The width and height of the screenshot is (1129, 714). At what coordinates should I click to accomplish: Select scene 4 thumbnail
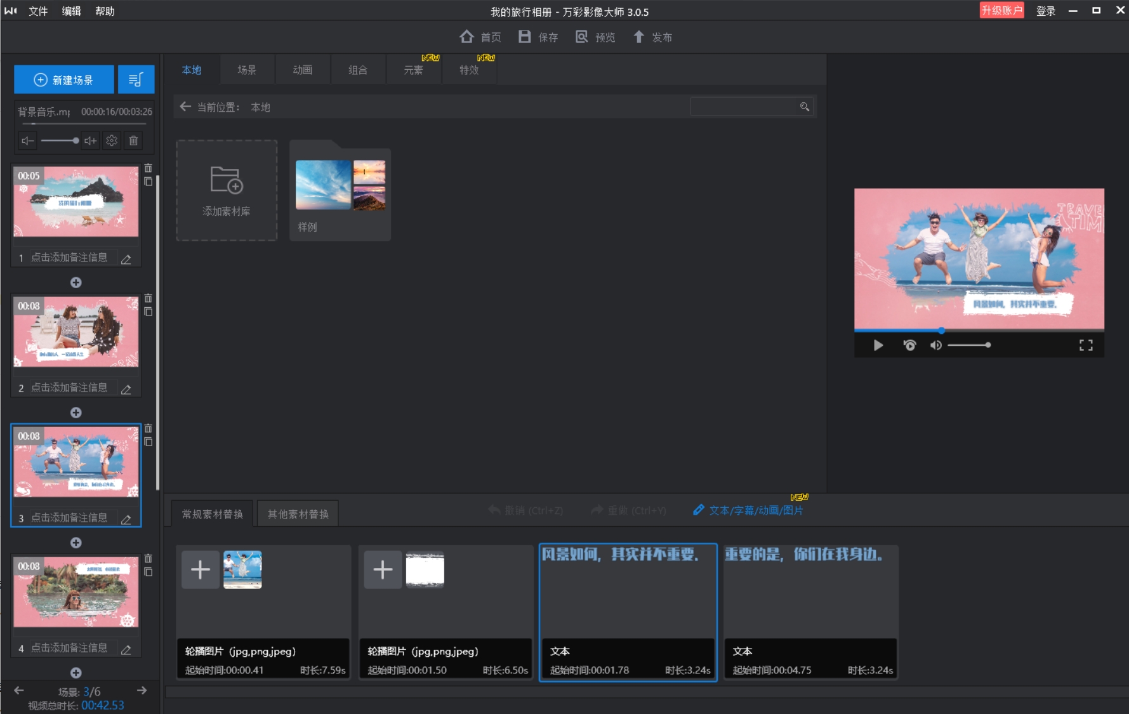(76, 592)
